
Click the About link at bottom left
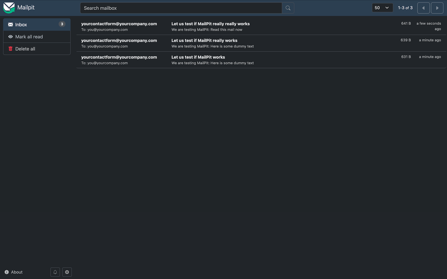[17, 272]
